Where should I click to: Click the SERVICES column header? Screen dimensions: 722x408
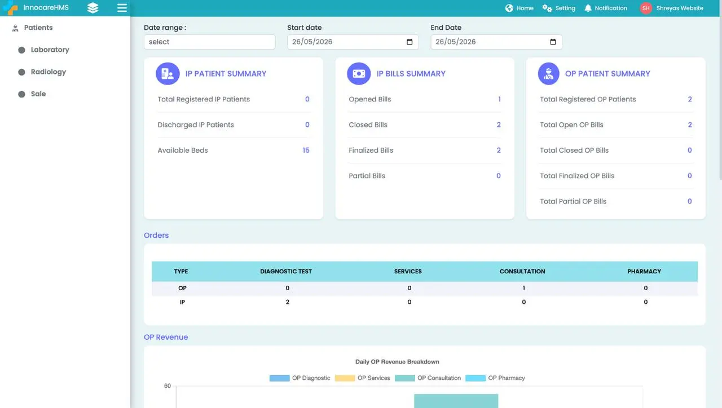tap(408, 272)
